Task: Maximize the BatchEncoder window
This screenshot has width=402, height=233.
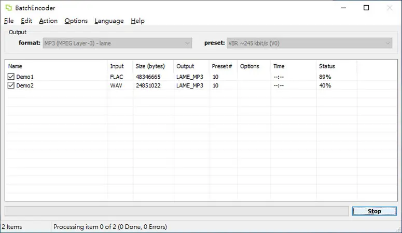Action: pyautogui.click(x=366, y=8)
